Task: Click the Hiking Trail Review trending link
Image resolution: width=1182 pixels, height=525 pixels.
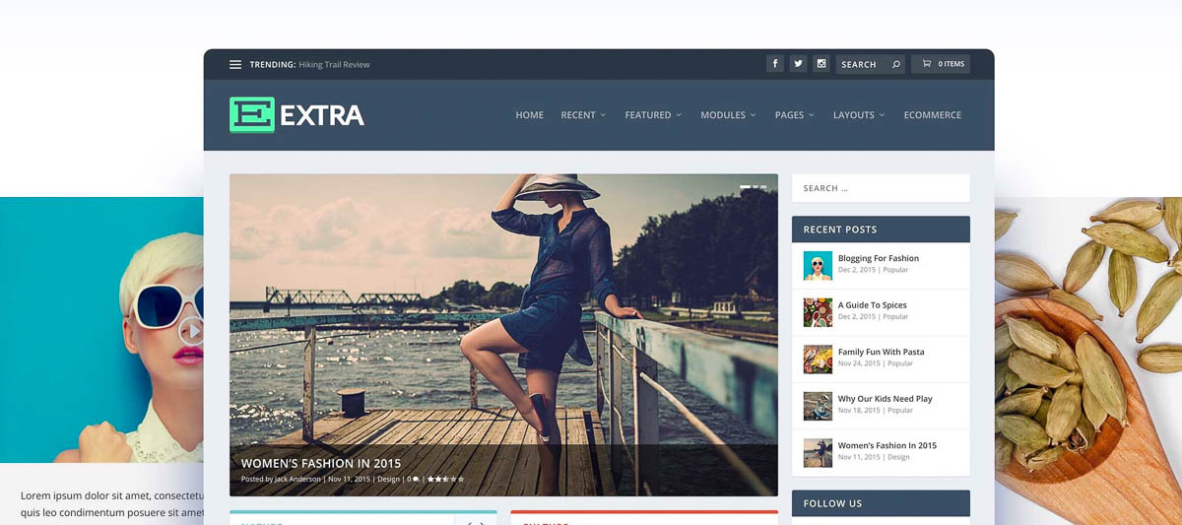Action: [334, 65]
